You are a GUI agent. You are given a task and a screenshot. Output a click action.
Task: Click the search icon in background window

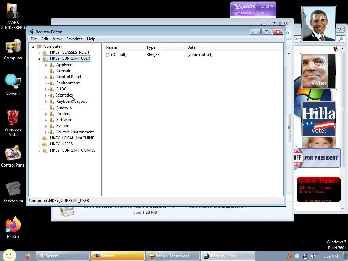coord(341,39)
